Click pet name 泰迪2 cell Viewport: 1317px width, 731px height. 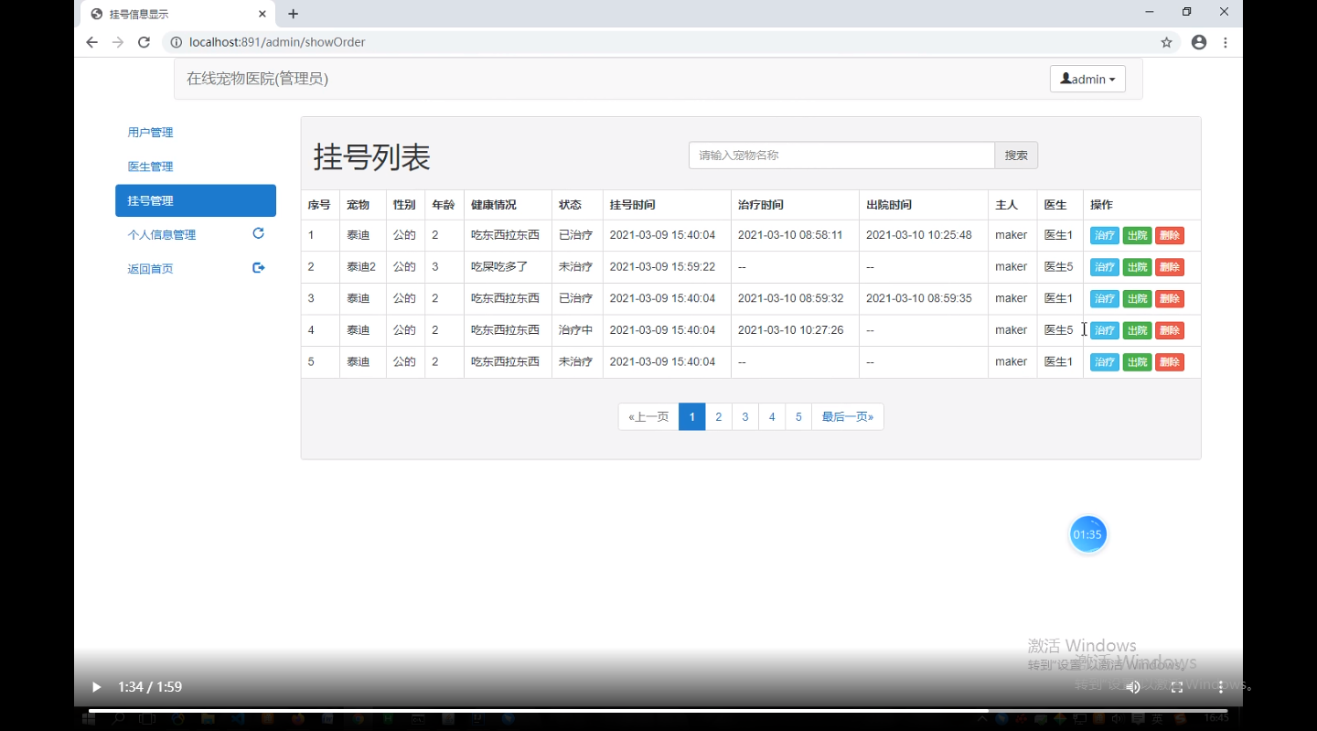pyautogui.click(x=361, y=267)
